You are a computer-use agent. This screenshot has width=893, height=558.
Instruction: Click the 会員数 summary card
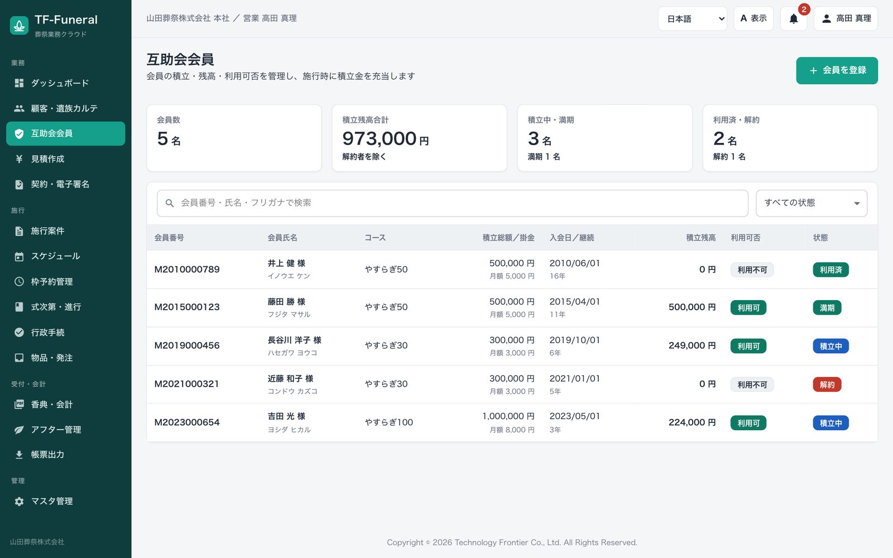point(234,138)
